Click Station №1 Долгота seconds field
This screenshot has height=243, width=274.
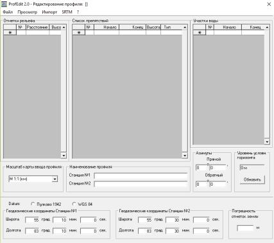point(89,231)
